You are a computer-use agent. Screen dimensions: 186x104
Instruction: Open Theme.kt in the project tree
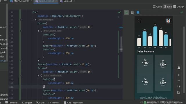(4, 48)
